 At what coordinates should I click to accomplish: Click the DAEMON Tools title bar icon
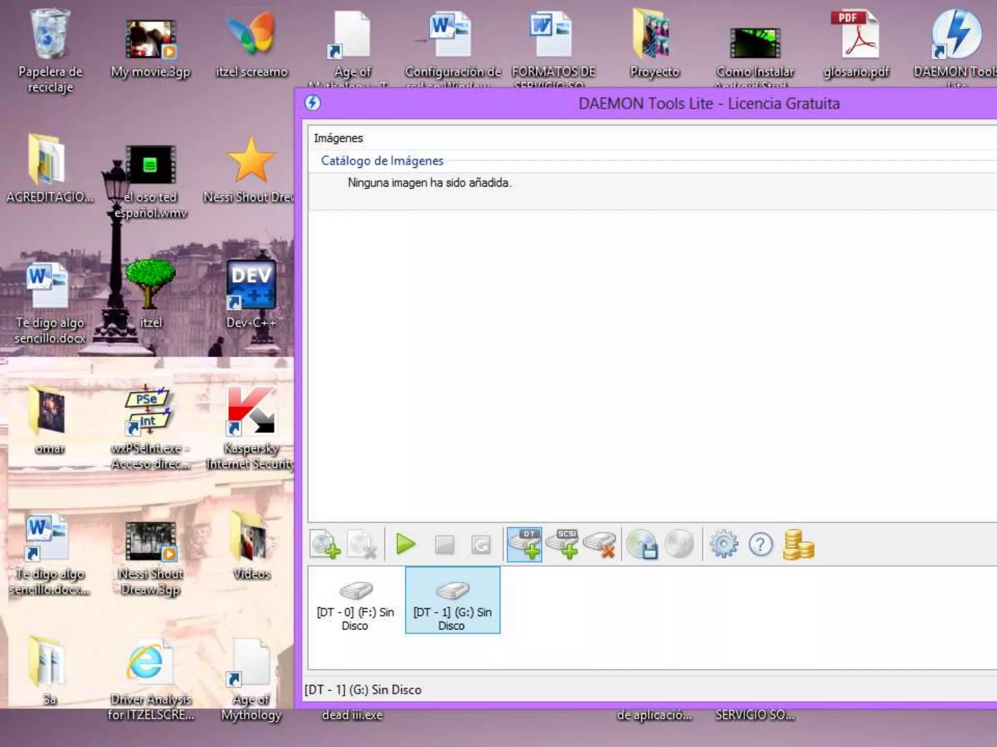pos(313,103)
